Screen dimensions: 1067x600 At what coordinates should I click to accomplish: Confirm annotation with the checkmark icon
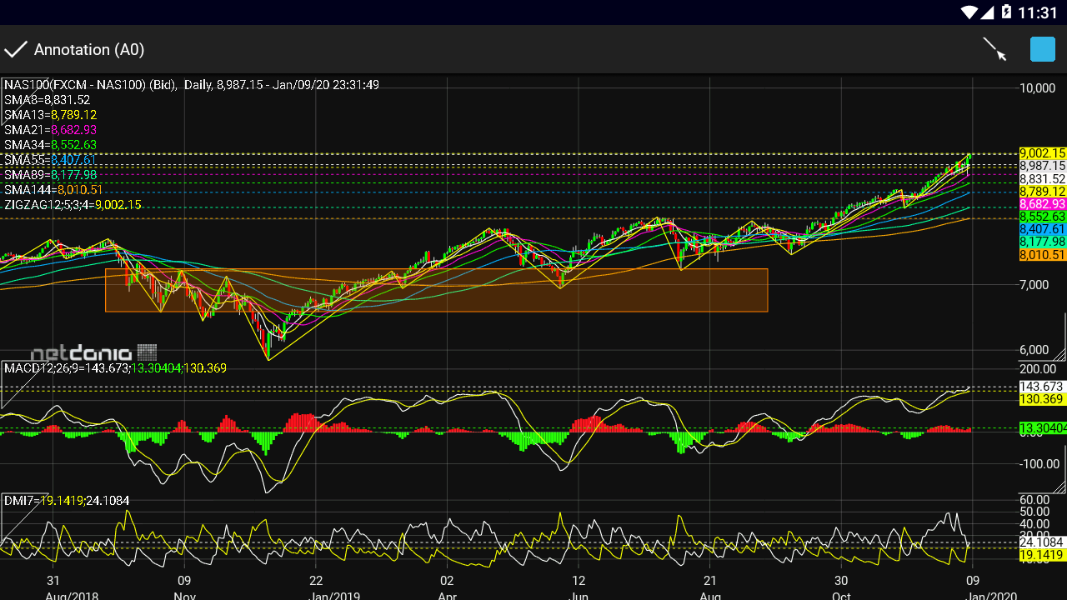(x=16, y=50)
